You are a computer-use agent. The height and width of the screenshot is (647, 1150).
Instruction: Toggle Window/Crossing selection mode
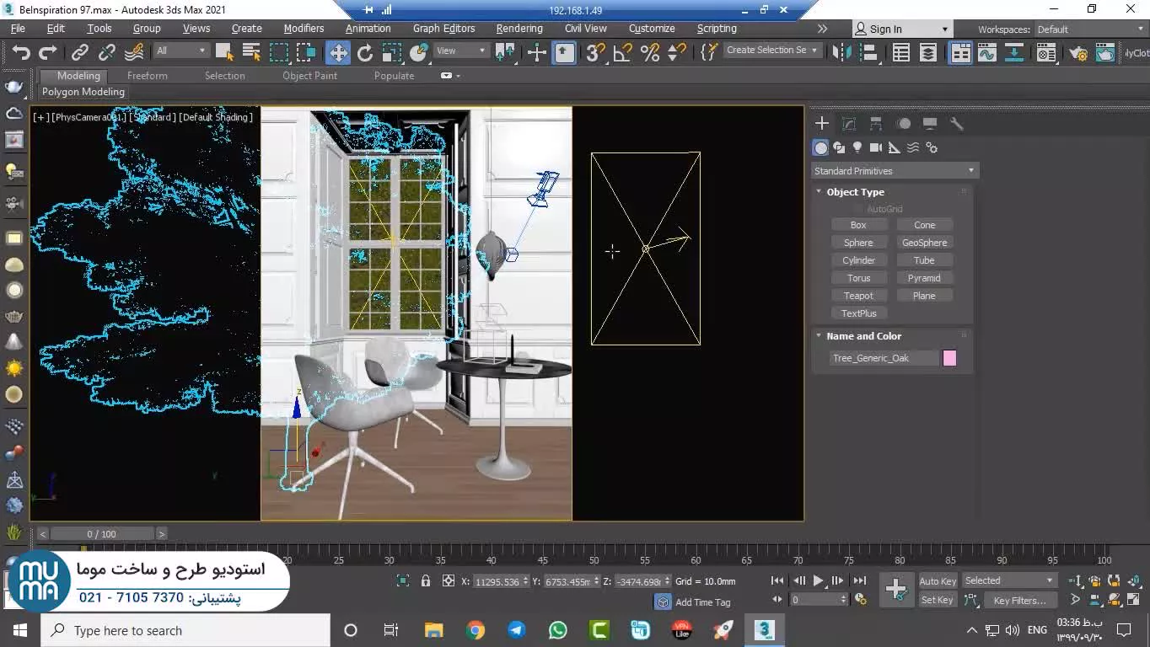[306, 52]
